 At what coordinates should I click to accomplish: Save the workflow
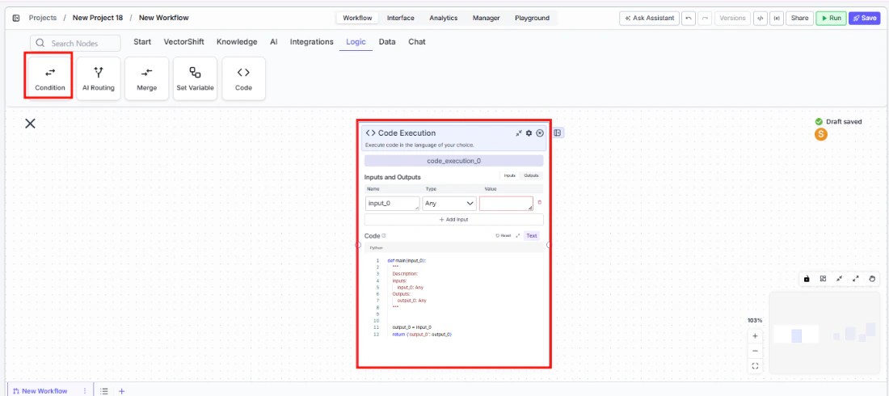864,18
